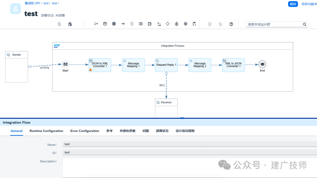
Task: Click the first test breadcrumb link
Action: point(46,3)
